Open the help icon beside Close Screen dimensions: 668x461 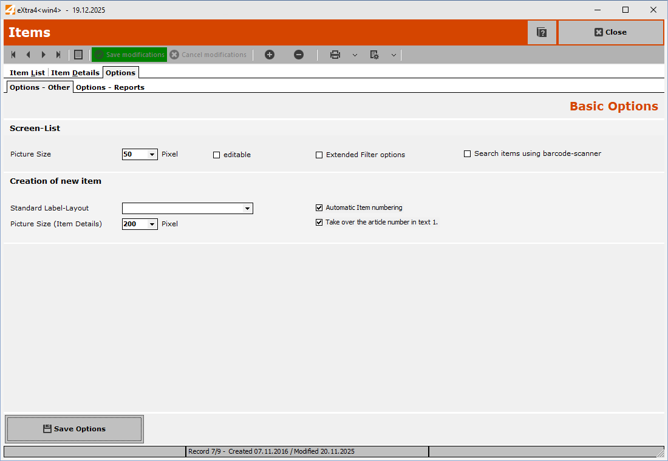coord(542,32)
